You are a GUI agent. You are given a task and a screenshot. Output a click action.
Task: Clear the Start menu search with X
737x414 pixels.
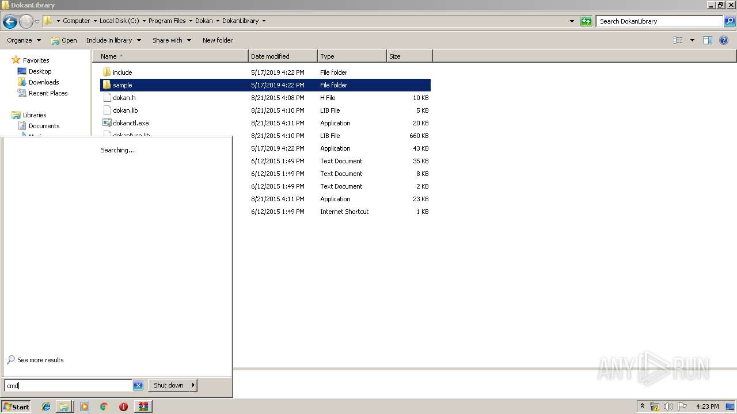138,386
